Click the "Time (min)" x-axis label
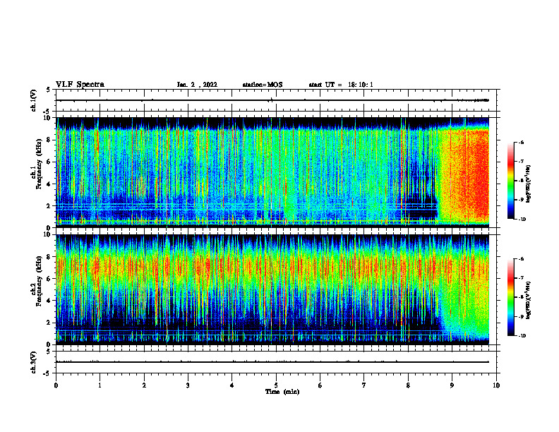Image resolution: width=559 pixels, height=432 pixels. (282, 392)
